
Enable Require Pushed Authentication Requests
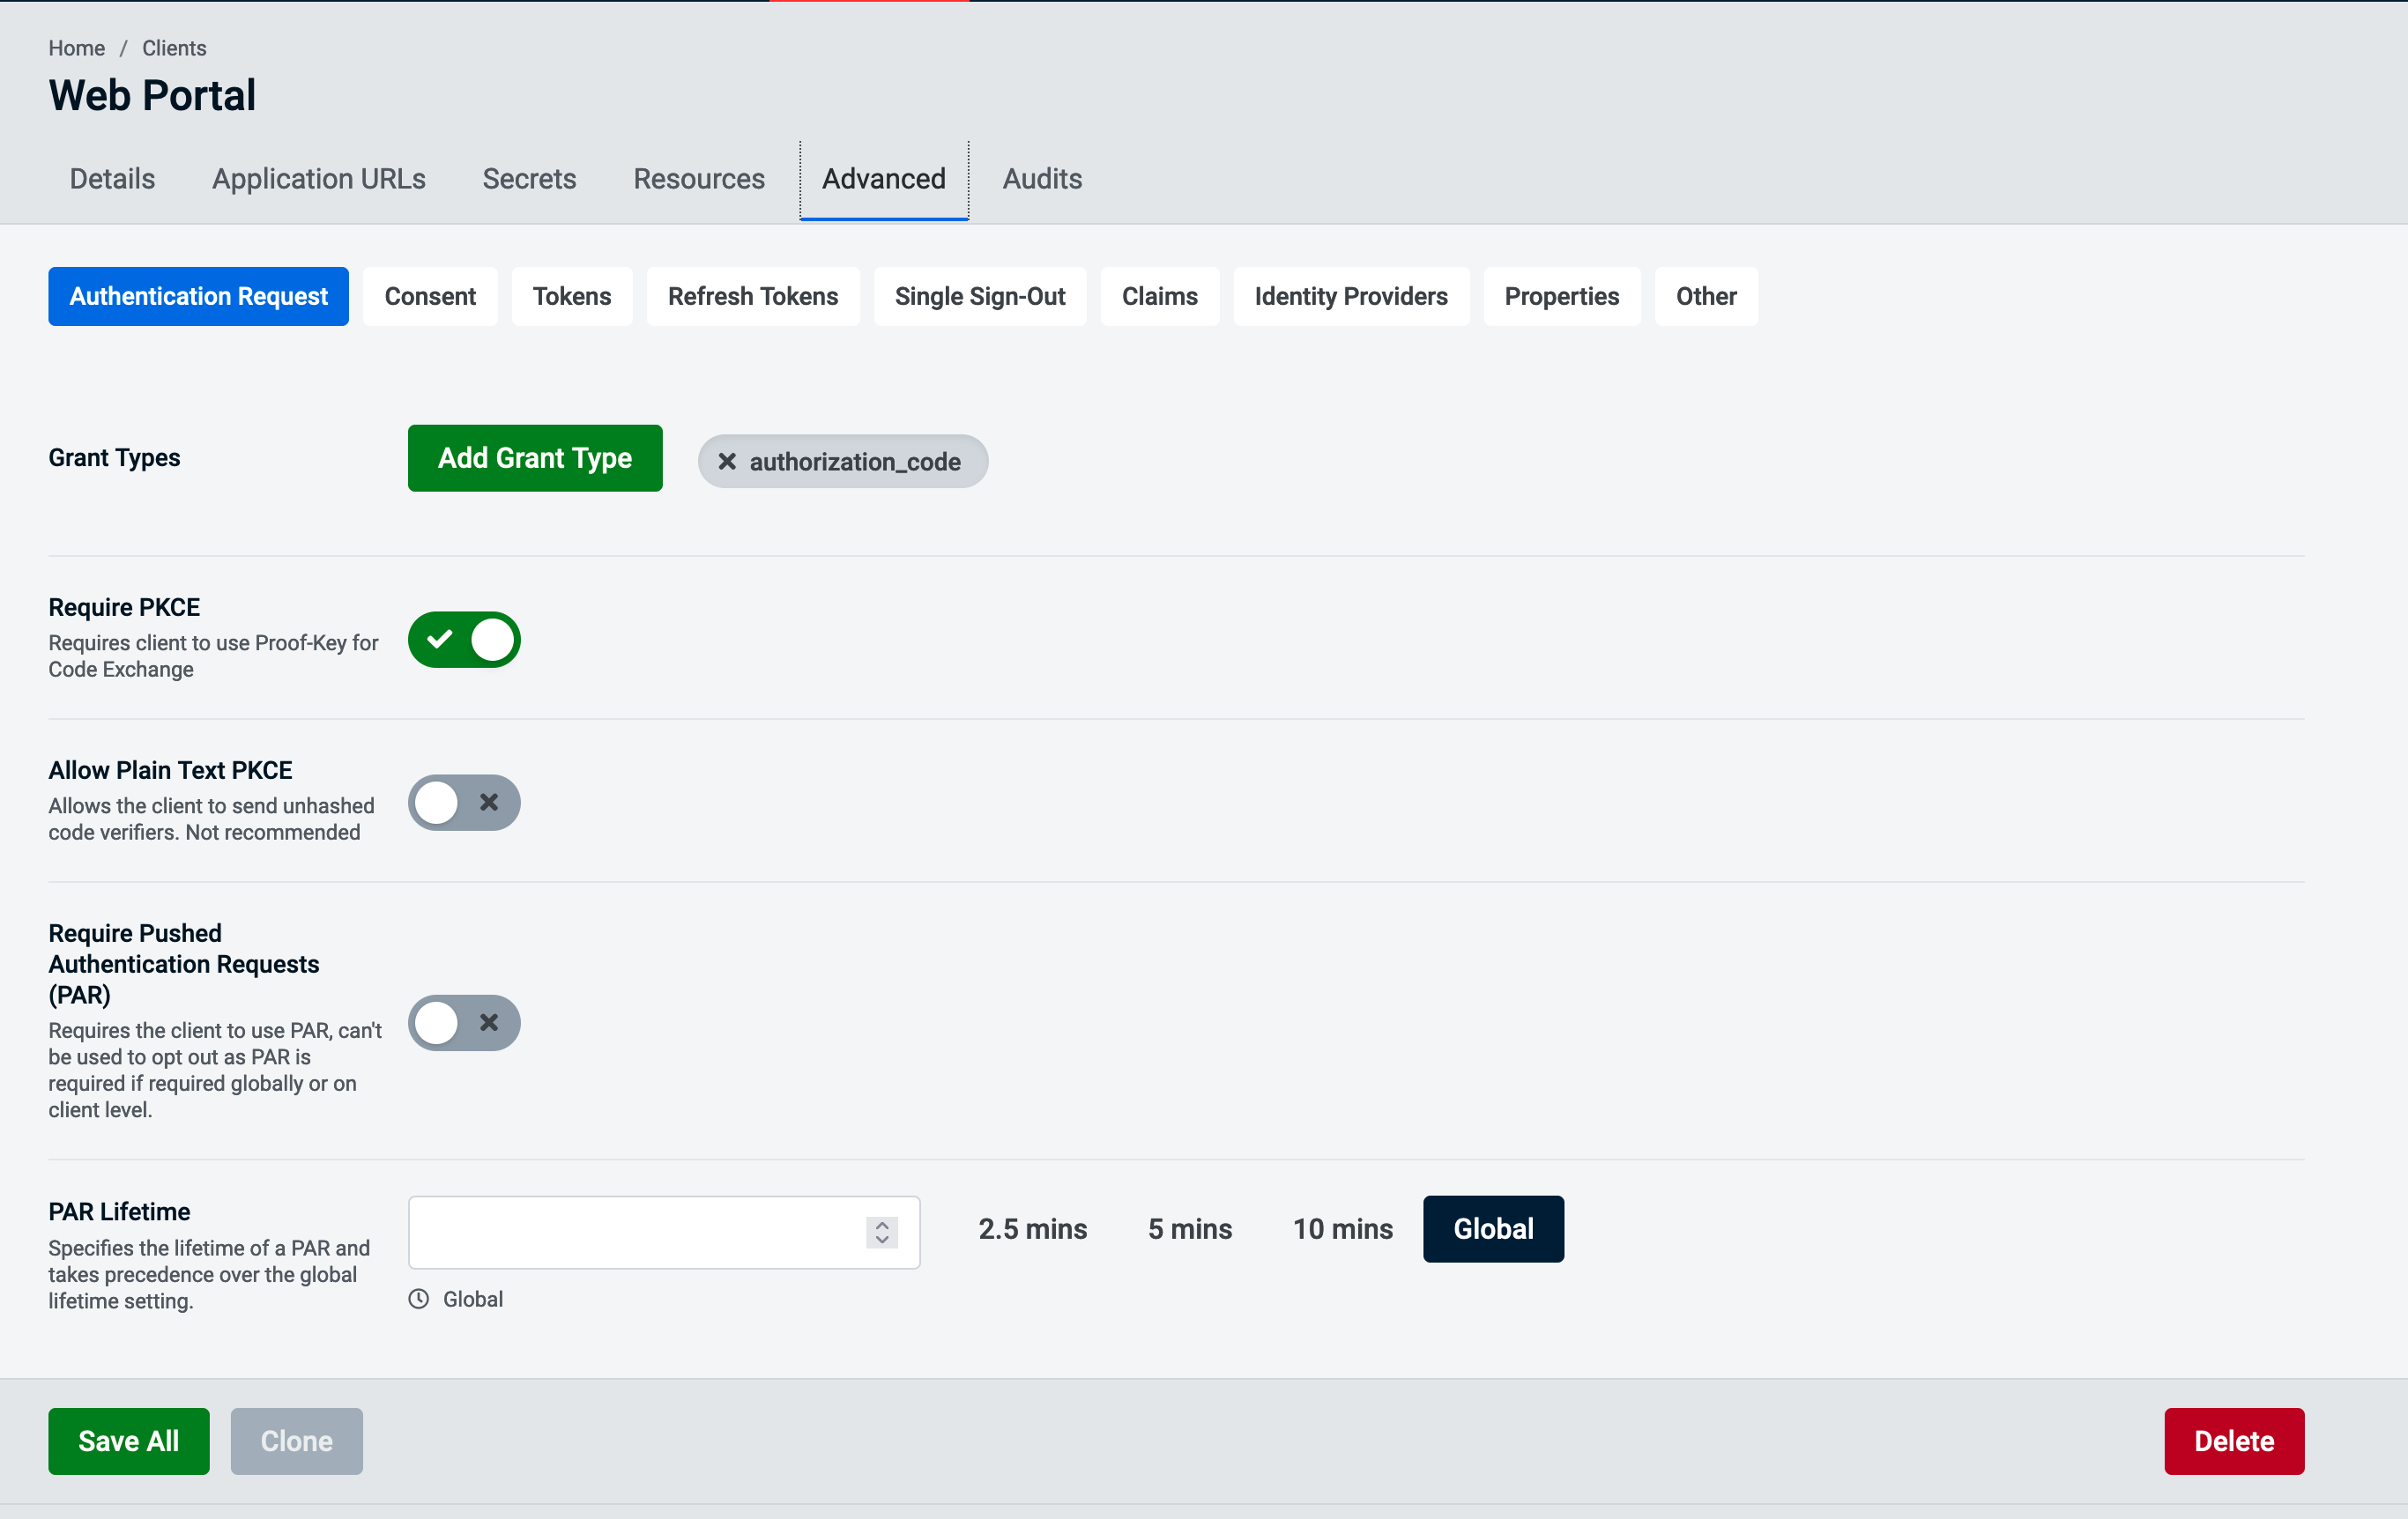(464, 1022)
